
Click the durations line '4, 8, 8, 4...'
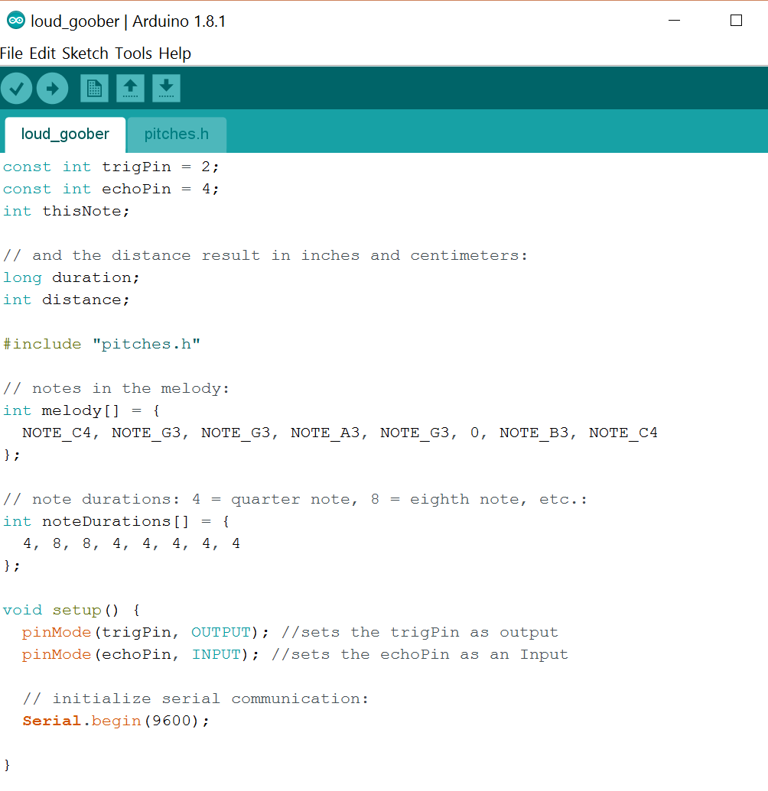point(132,544)
